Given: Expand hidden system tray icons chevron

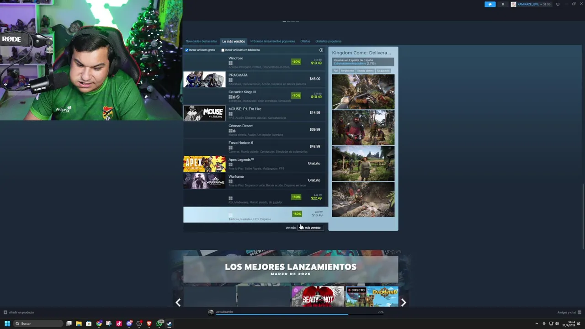Looking at the screenshot, I should tap(537, 324).
